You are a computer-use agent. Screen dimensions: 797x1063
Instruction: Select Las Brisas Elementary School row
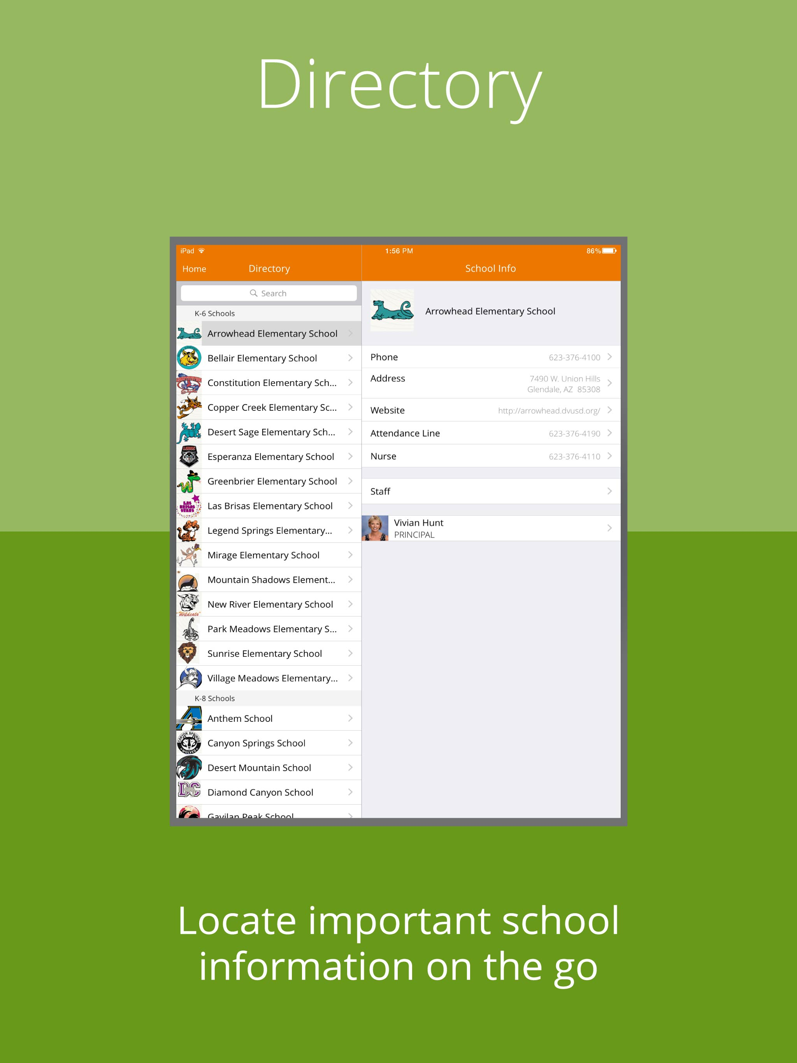269,505
